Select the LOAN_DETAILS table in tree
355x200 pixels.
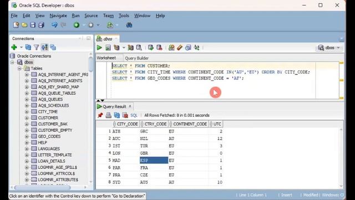(52, 161)
